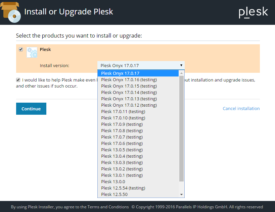Click the Plesk logo in header

click(253, 12)
